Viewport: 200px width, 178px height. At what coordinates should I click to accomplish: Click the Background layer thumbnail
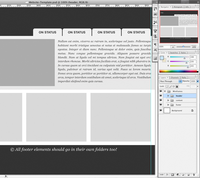click(x=167, y=110)
